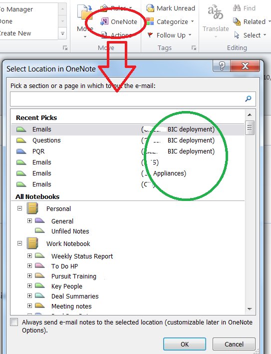
Task: Expand the Deal Summaries node
Action: coord(29,296)
